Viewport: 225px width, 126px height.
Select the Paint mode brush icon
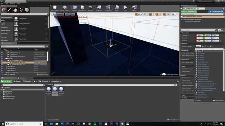click(9, 10)
